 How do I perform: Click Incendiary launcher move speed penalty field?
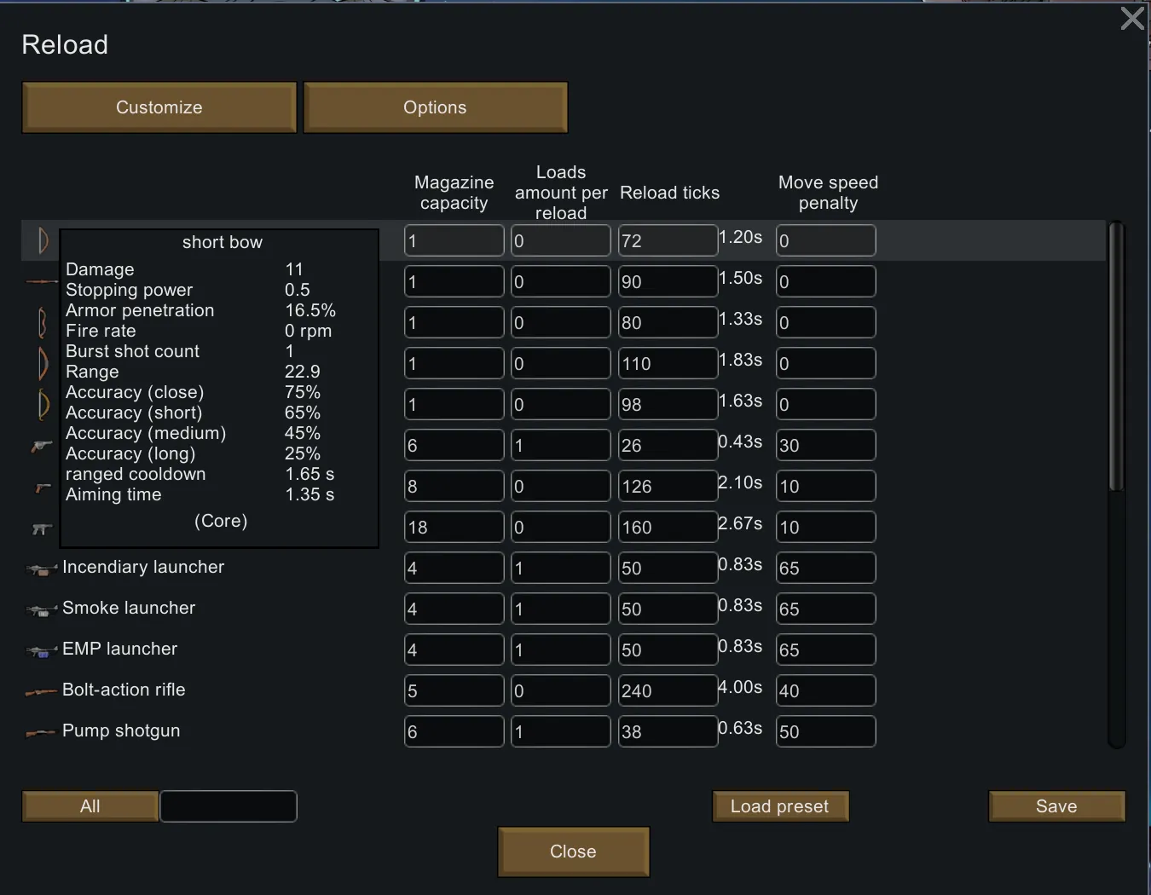coord(825,568)
